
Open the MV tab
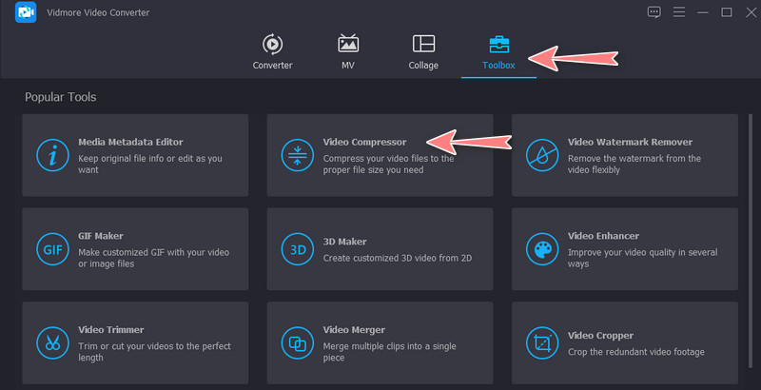point(348,51)
